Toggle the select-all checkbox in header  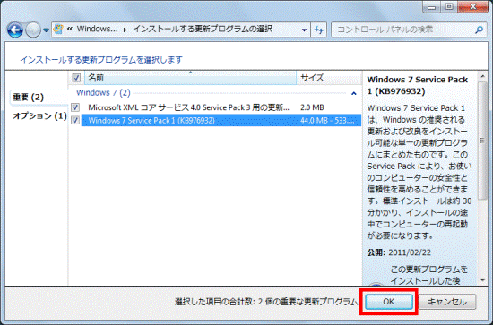point(76,78)
